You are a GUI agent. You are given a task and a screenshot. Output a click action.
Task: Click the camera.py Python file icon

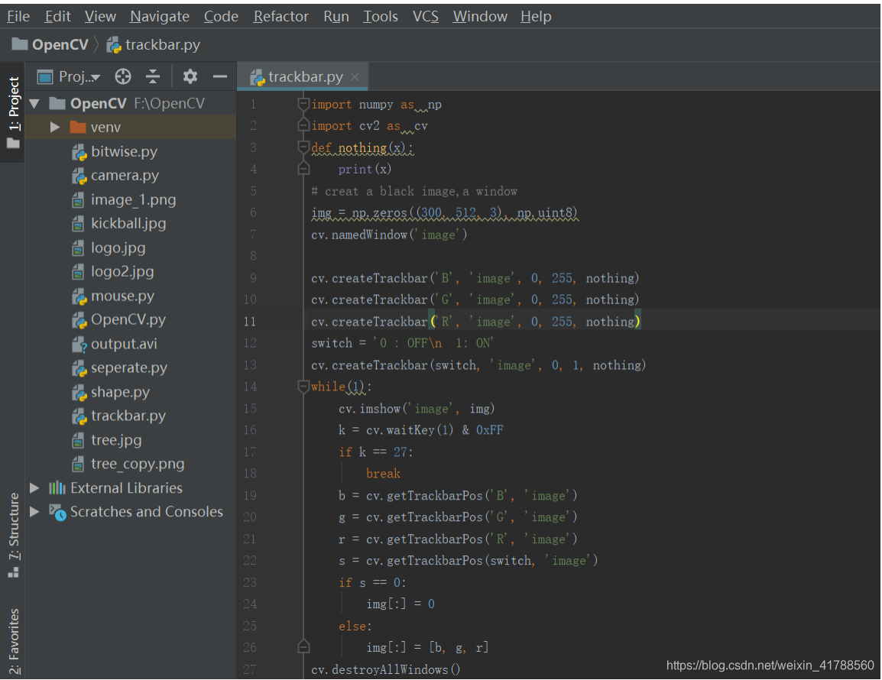[79, 176]
